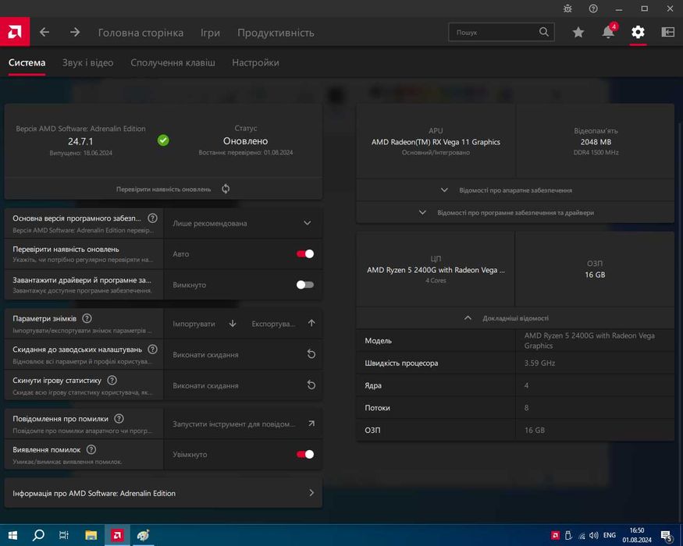This screenshot has width=683, height=546.
Task: Open Windows Start menu
Action: tap(12, 535)
